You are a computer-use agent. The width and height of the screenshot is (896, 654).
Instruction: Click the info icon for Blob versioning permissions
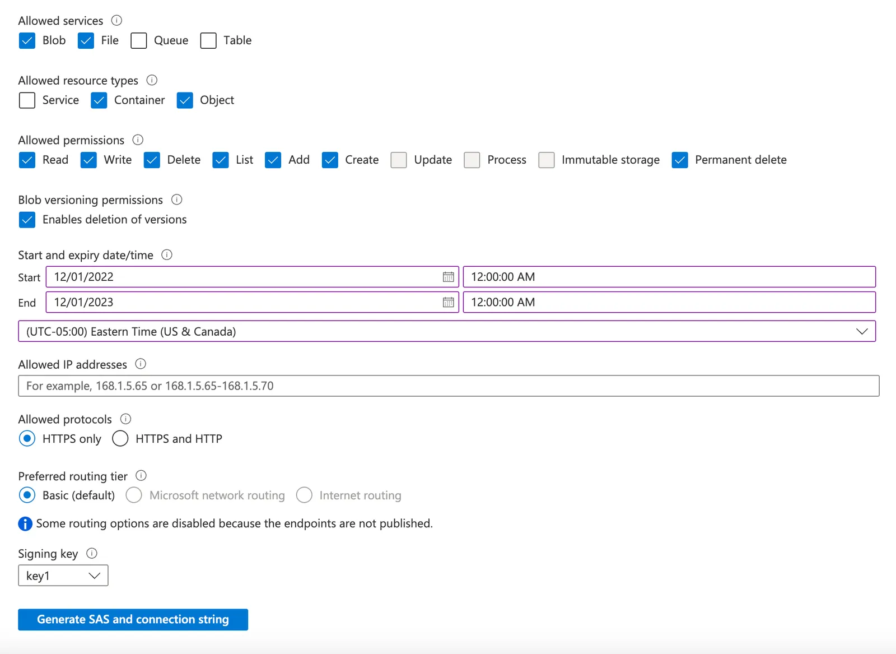pos(177,200)
